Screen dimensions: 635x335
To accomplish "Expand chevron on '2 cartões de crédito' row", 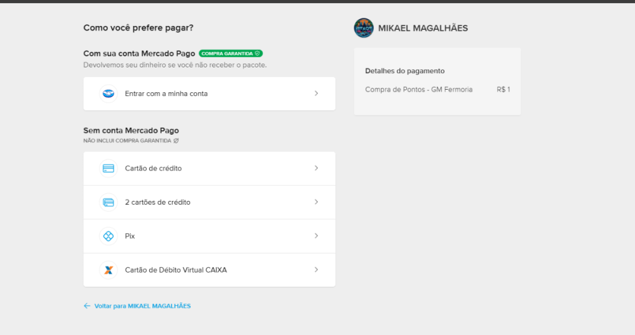I will click(x=316, y=202).
